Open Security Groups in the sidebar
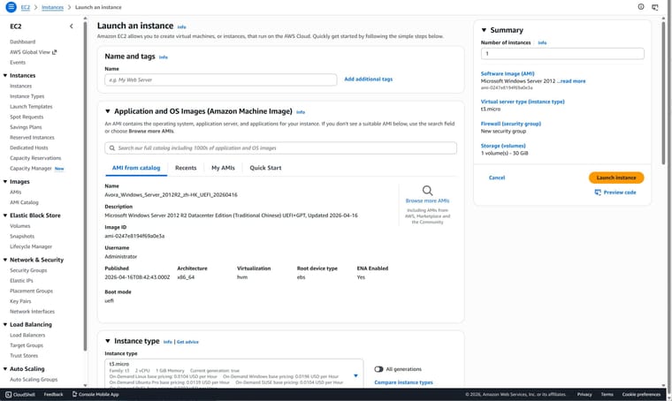 click(28, 270)
